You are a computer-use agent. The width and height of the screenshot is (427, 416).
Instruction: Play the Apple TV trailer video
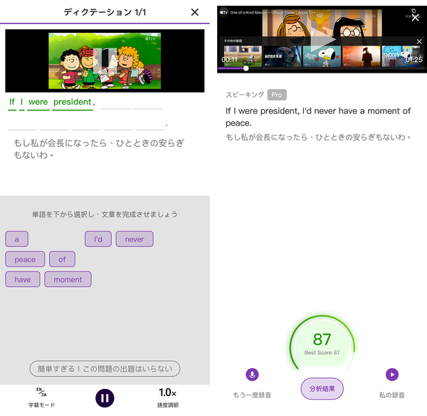322,39
